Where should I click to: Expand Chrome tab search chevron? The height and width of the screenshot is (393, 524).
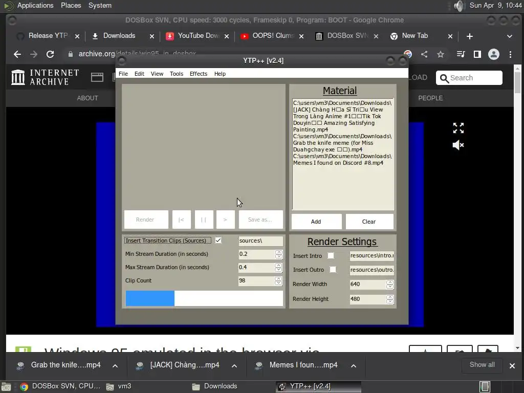510,36
